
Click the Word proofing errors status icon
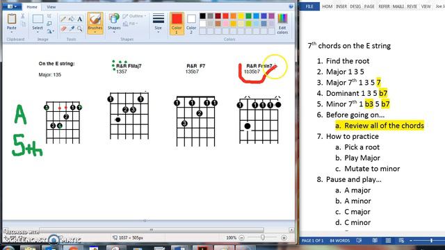pyautogui.click(x=359, y=240)
